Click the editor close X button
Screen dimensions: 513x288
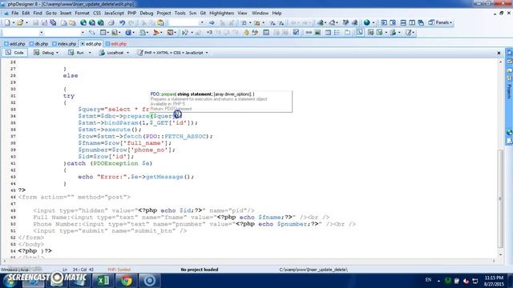(x=499, y=53)
